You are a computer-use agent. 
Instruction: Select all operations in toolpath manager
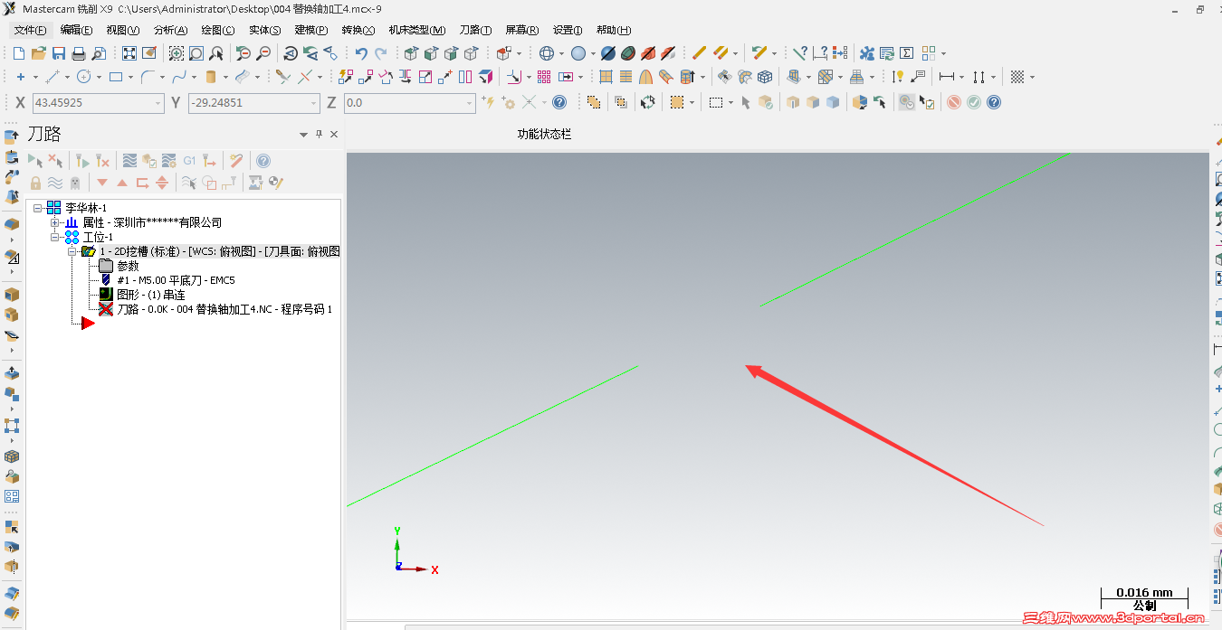(35, 161)
